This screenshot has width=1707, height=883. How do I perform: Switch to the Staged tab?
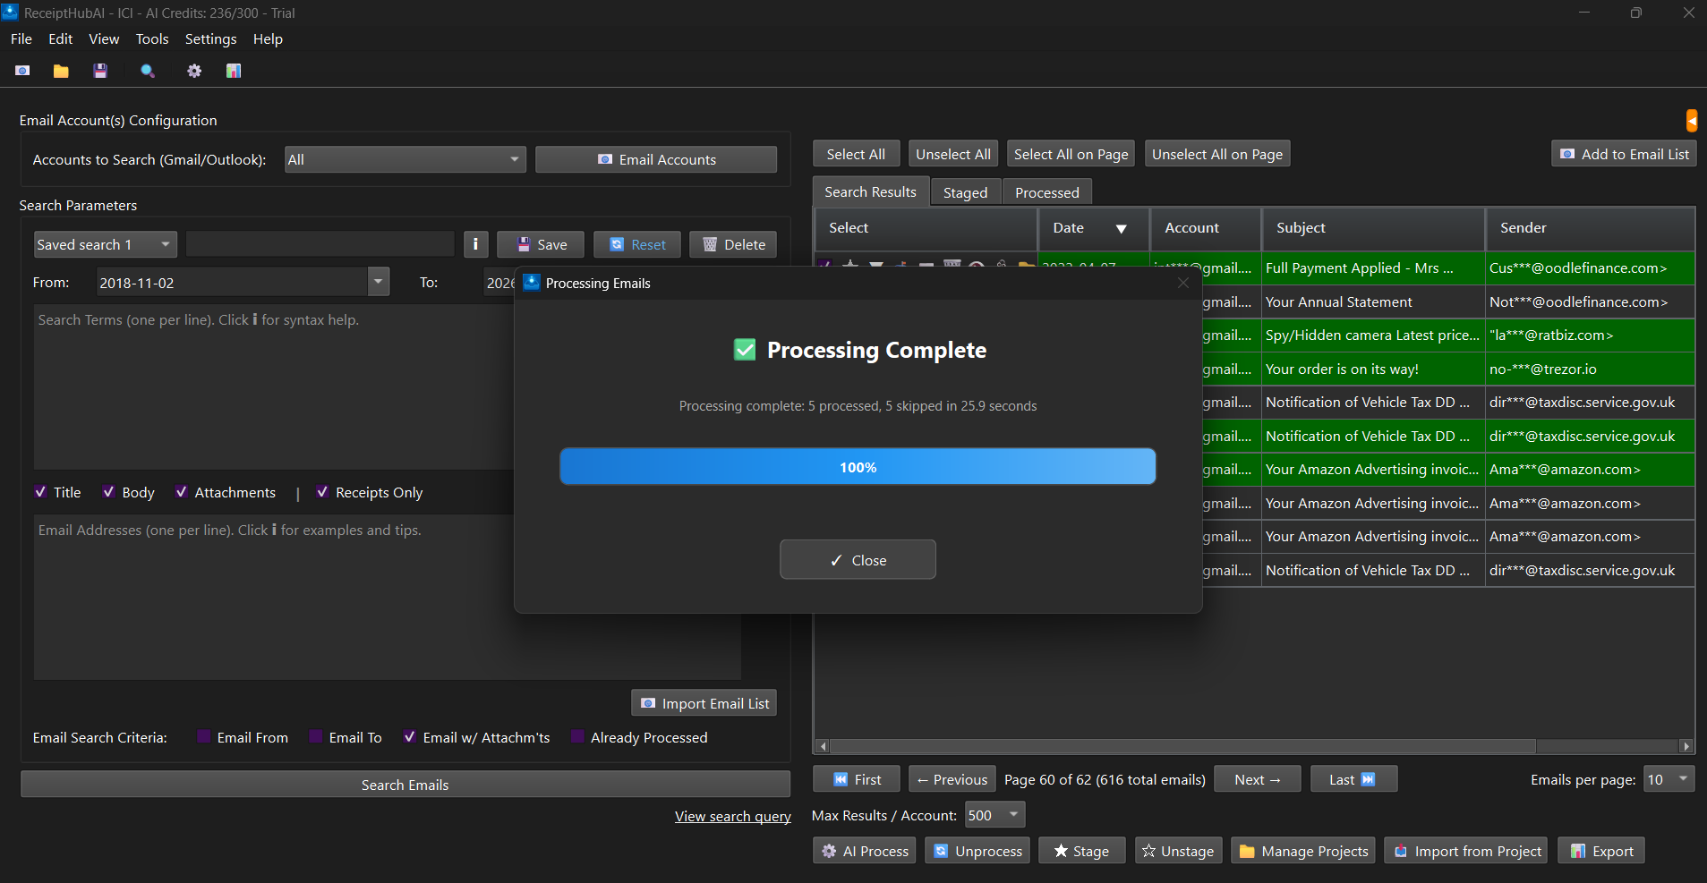pyautogui.click(x=965, y=192)
